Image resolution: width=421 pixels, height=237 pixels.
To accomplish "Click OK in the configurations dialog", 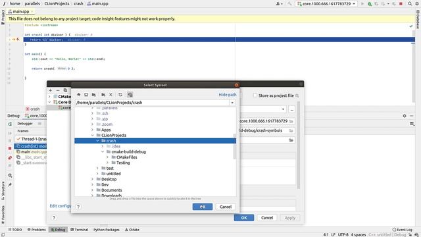I will pos(244,218).
